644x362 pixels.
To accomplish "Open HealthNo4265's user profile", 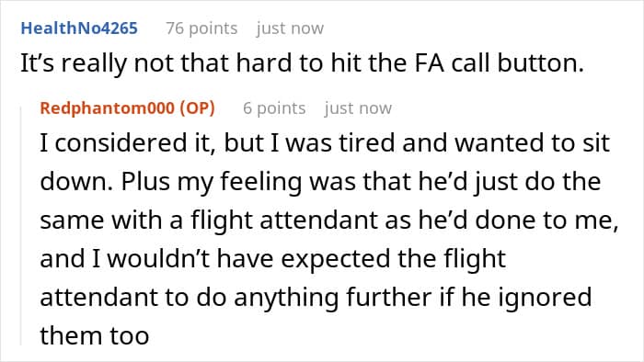I will coord(79,28).
